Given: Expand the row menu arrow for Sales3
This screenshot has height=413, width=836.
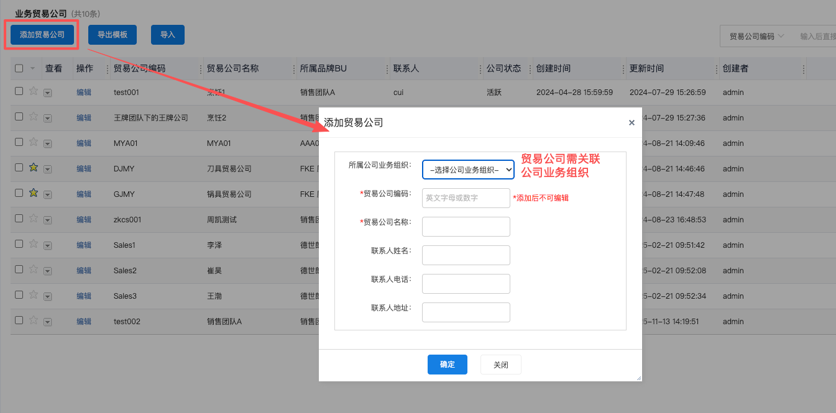Looking at the screenshot, I should click(48, 296).
